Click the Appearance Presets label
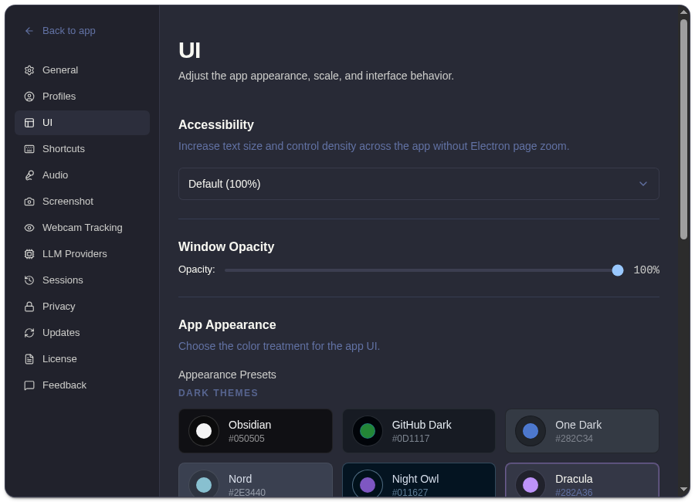 227,375
